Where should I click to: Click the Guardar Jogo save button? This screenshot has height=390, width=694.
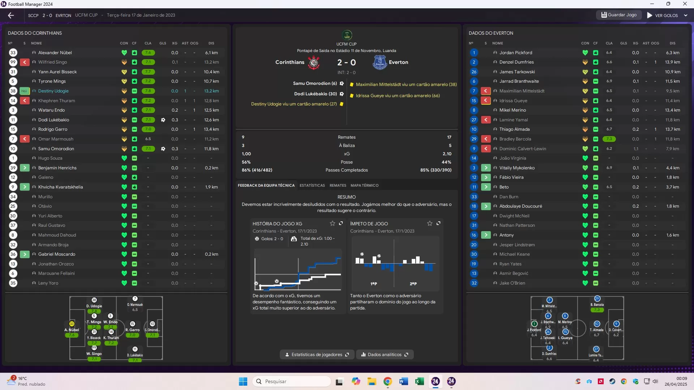[619, 15]
